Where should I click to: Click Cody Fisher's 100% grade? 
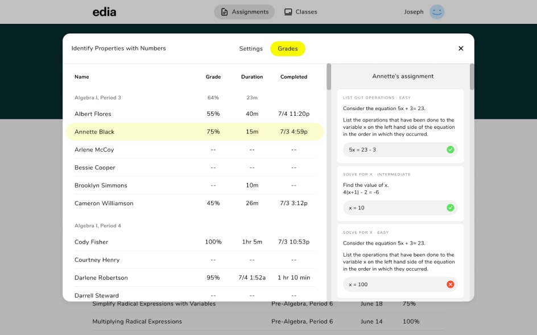(213, 242)
